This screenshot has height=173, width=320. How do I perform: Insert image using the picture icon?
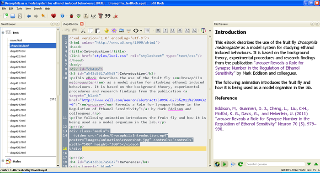(122, 31)
